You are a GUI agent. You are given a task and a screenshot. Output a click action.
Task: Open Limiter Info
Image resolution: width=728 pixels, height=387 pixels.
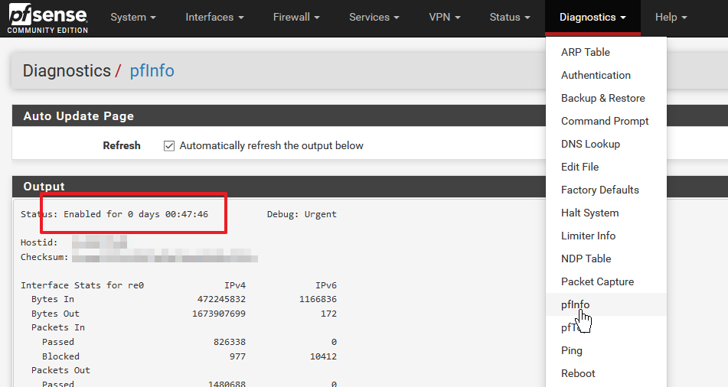coord(606,236)
